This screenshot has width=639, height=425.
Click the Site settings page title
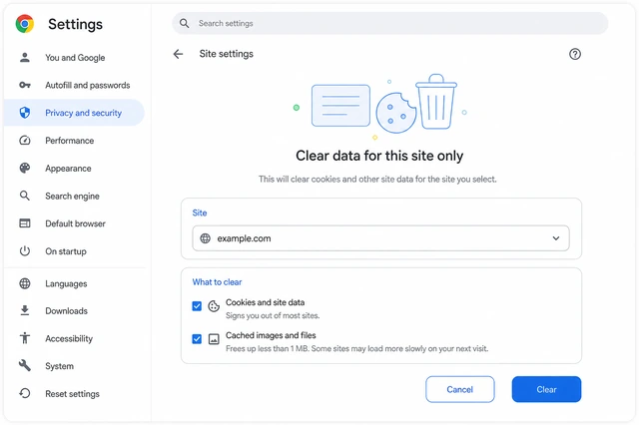pyautogui.click(x=227, y=54)
